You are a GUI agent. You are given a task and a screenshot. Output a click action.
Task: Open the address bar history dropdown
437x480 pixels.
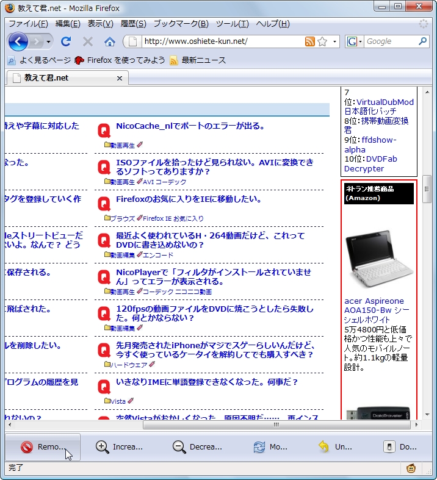(334, 41)
